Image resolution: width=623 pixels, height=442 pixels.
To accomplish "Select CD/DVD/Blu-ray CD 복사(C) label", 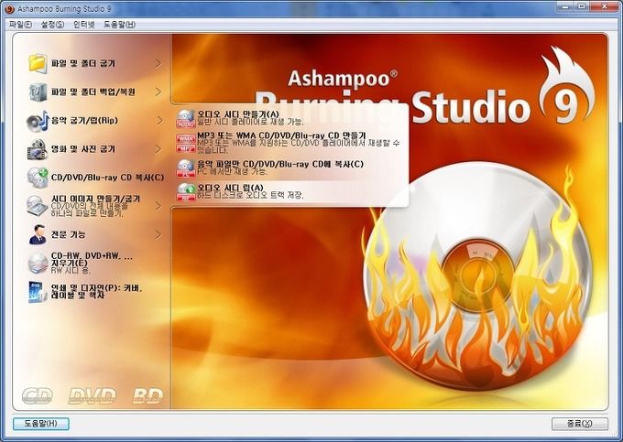I will pyautogui.click(x=107, y=178).
